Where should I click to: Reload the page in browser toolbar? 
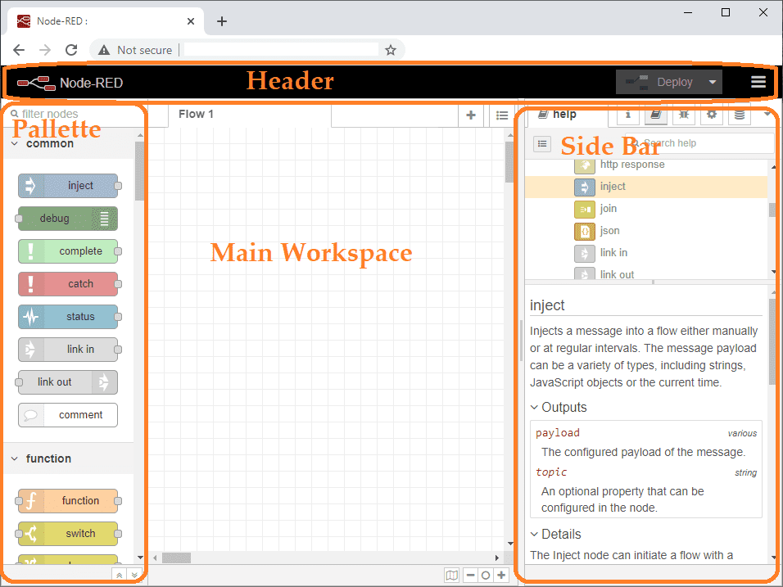[71, 50]
